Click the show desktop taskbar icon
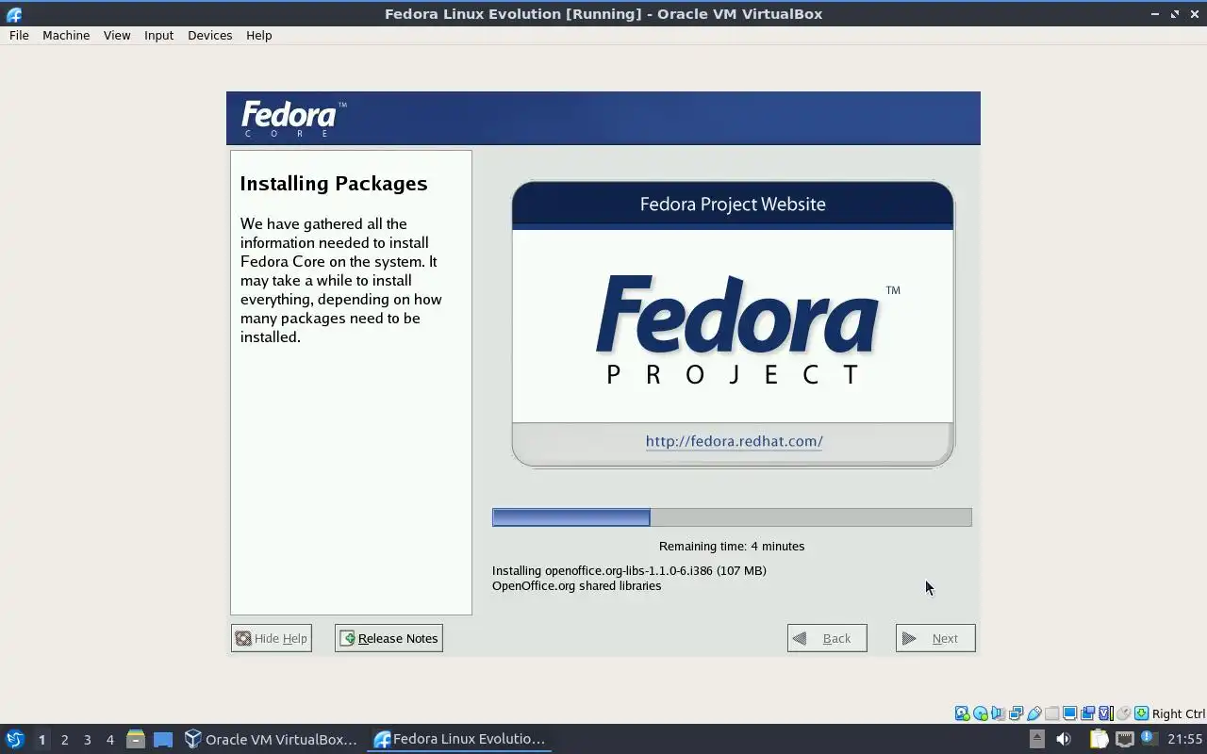The image size is (1207, 754). click(163, 739)
